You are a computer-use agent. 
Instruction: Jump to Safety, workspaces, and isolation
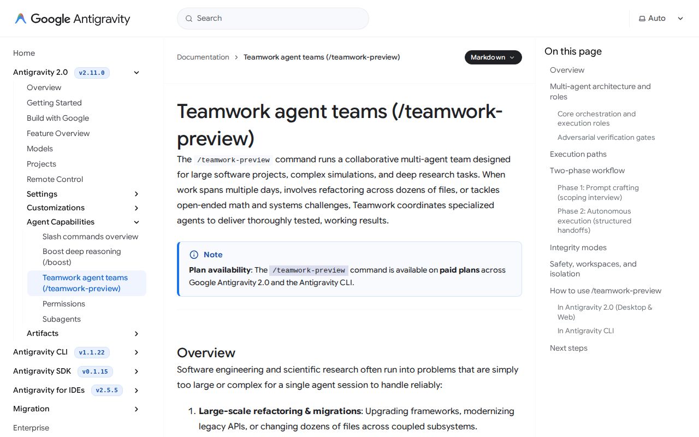593,269
